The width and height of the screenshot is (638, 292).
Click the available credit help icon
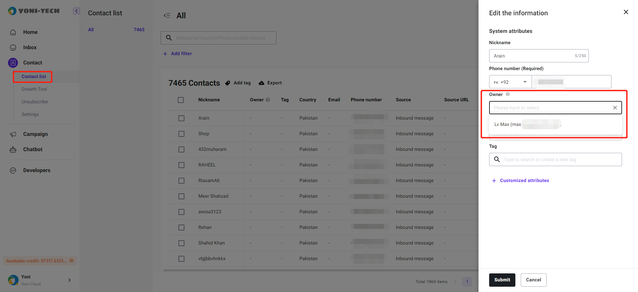click(x=71, y=261)
